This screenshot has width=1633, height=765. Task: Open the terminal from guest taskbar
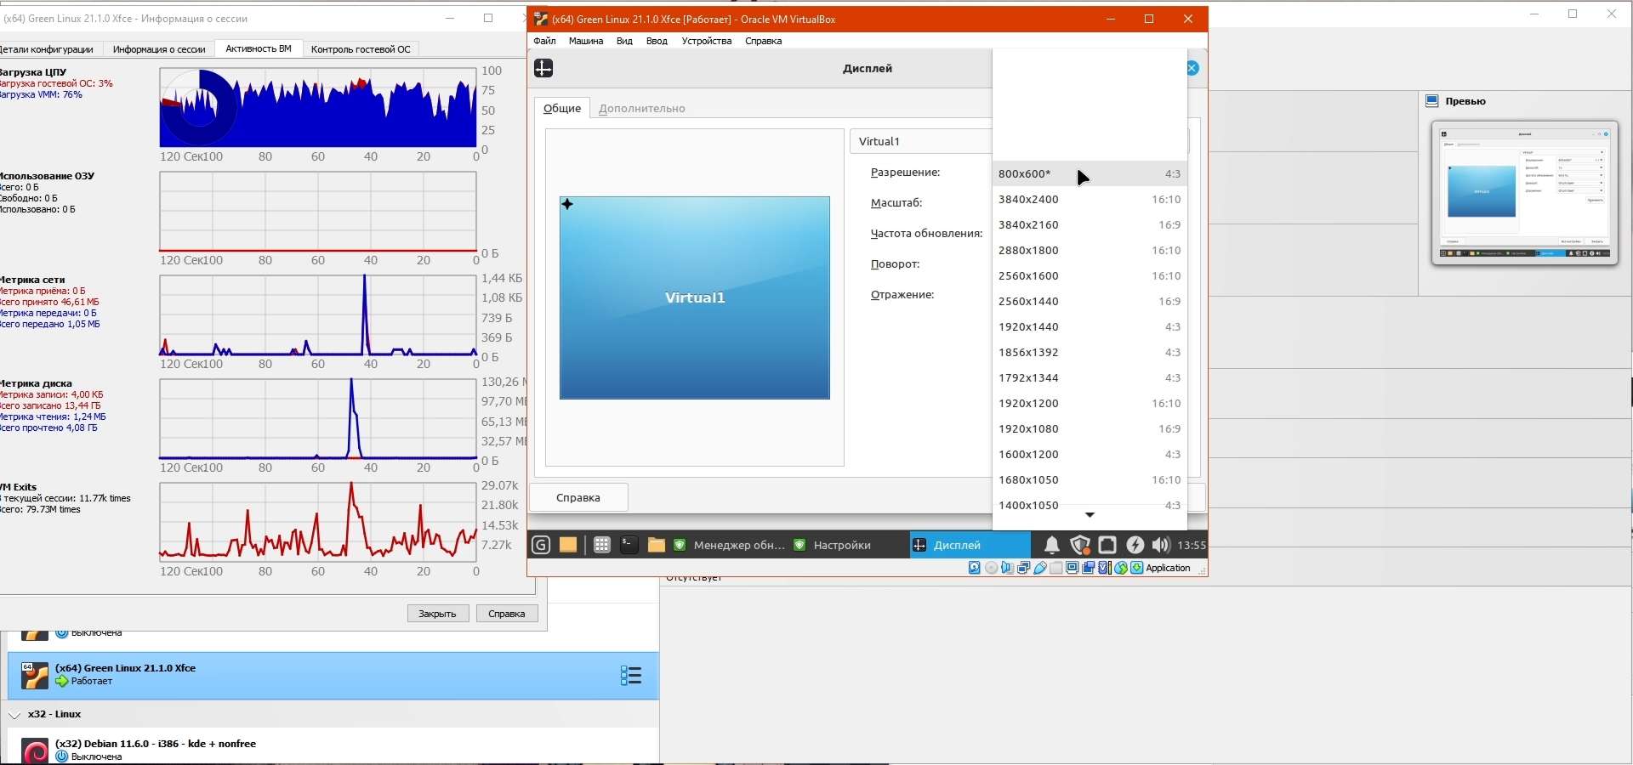(629, 545)
